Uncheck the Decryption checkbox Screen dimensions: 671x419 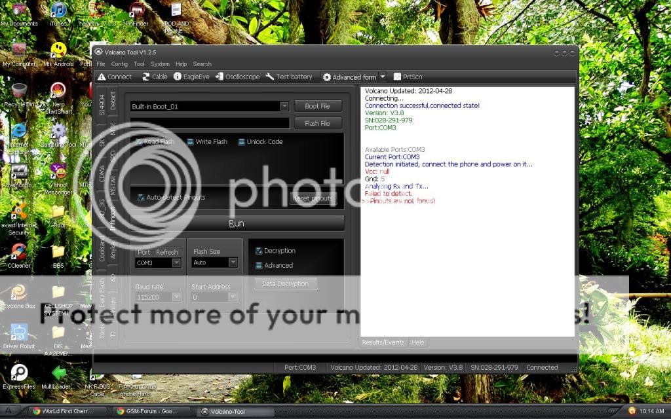[x=259, y=251]
